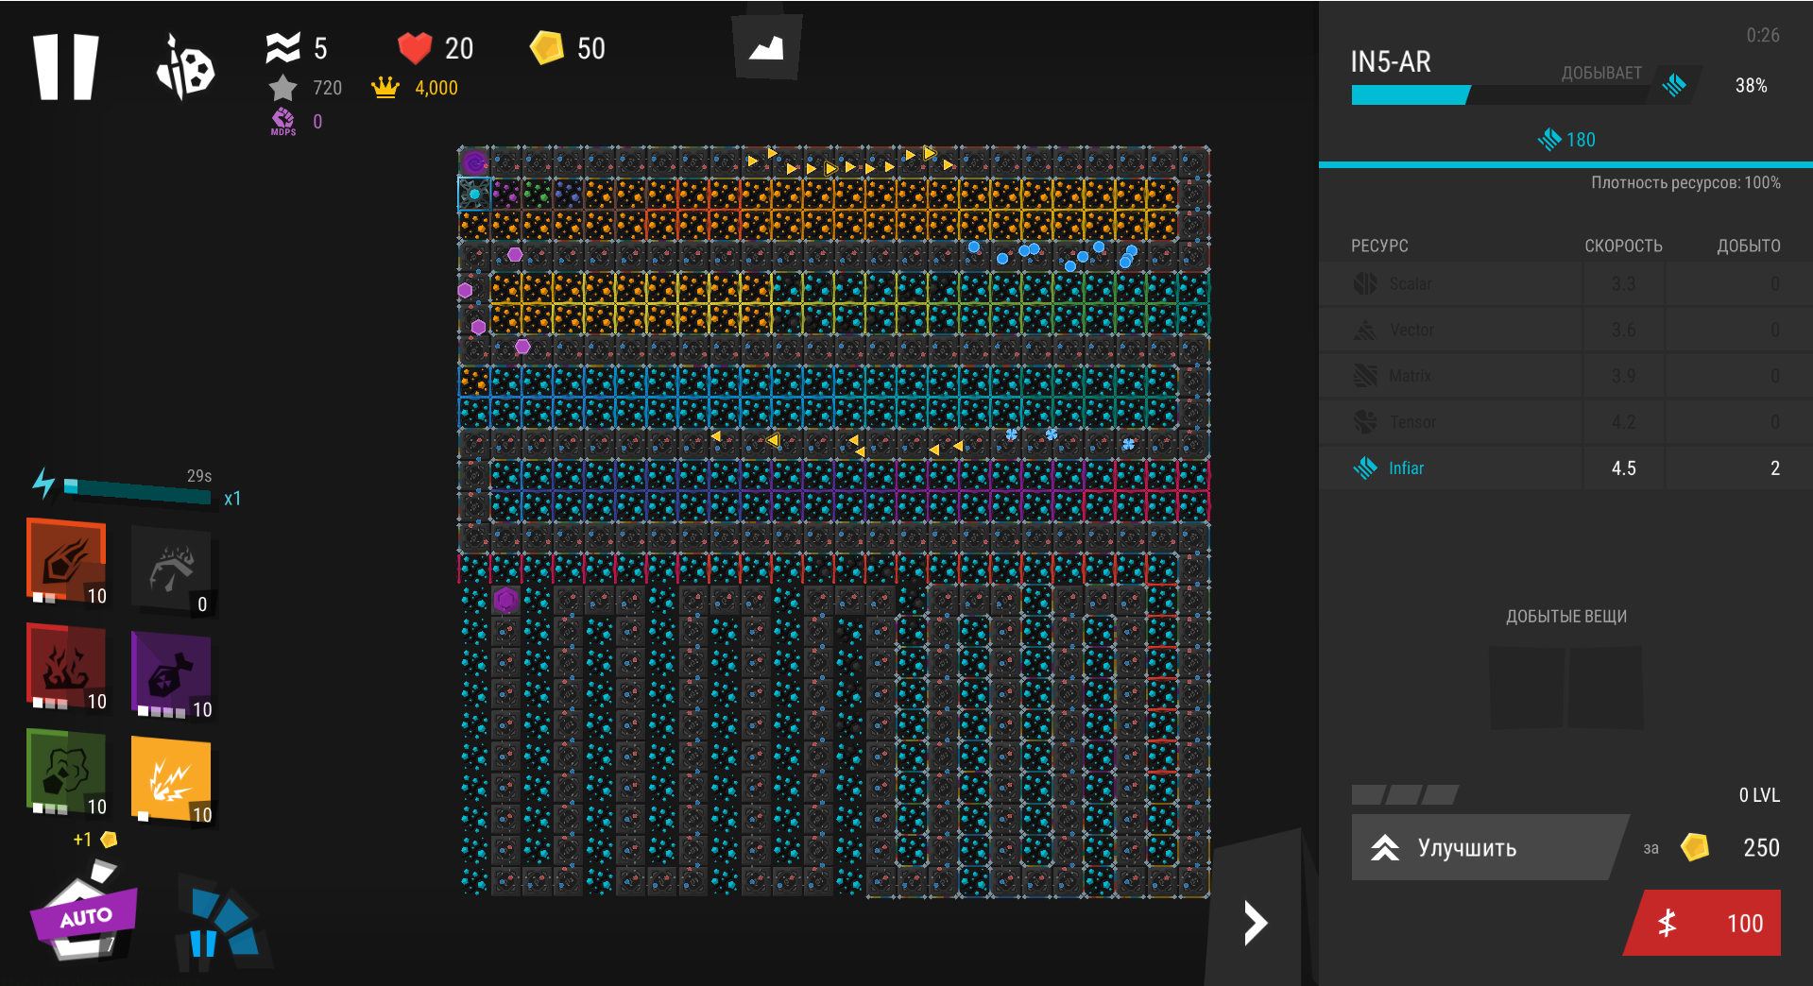Click the 4,000 high score value
This screenshot has width=1813, height=986.
coord(436,88)
